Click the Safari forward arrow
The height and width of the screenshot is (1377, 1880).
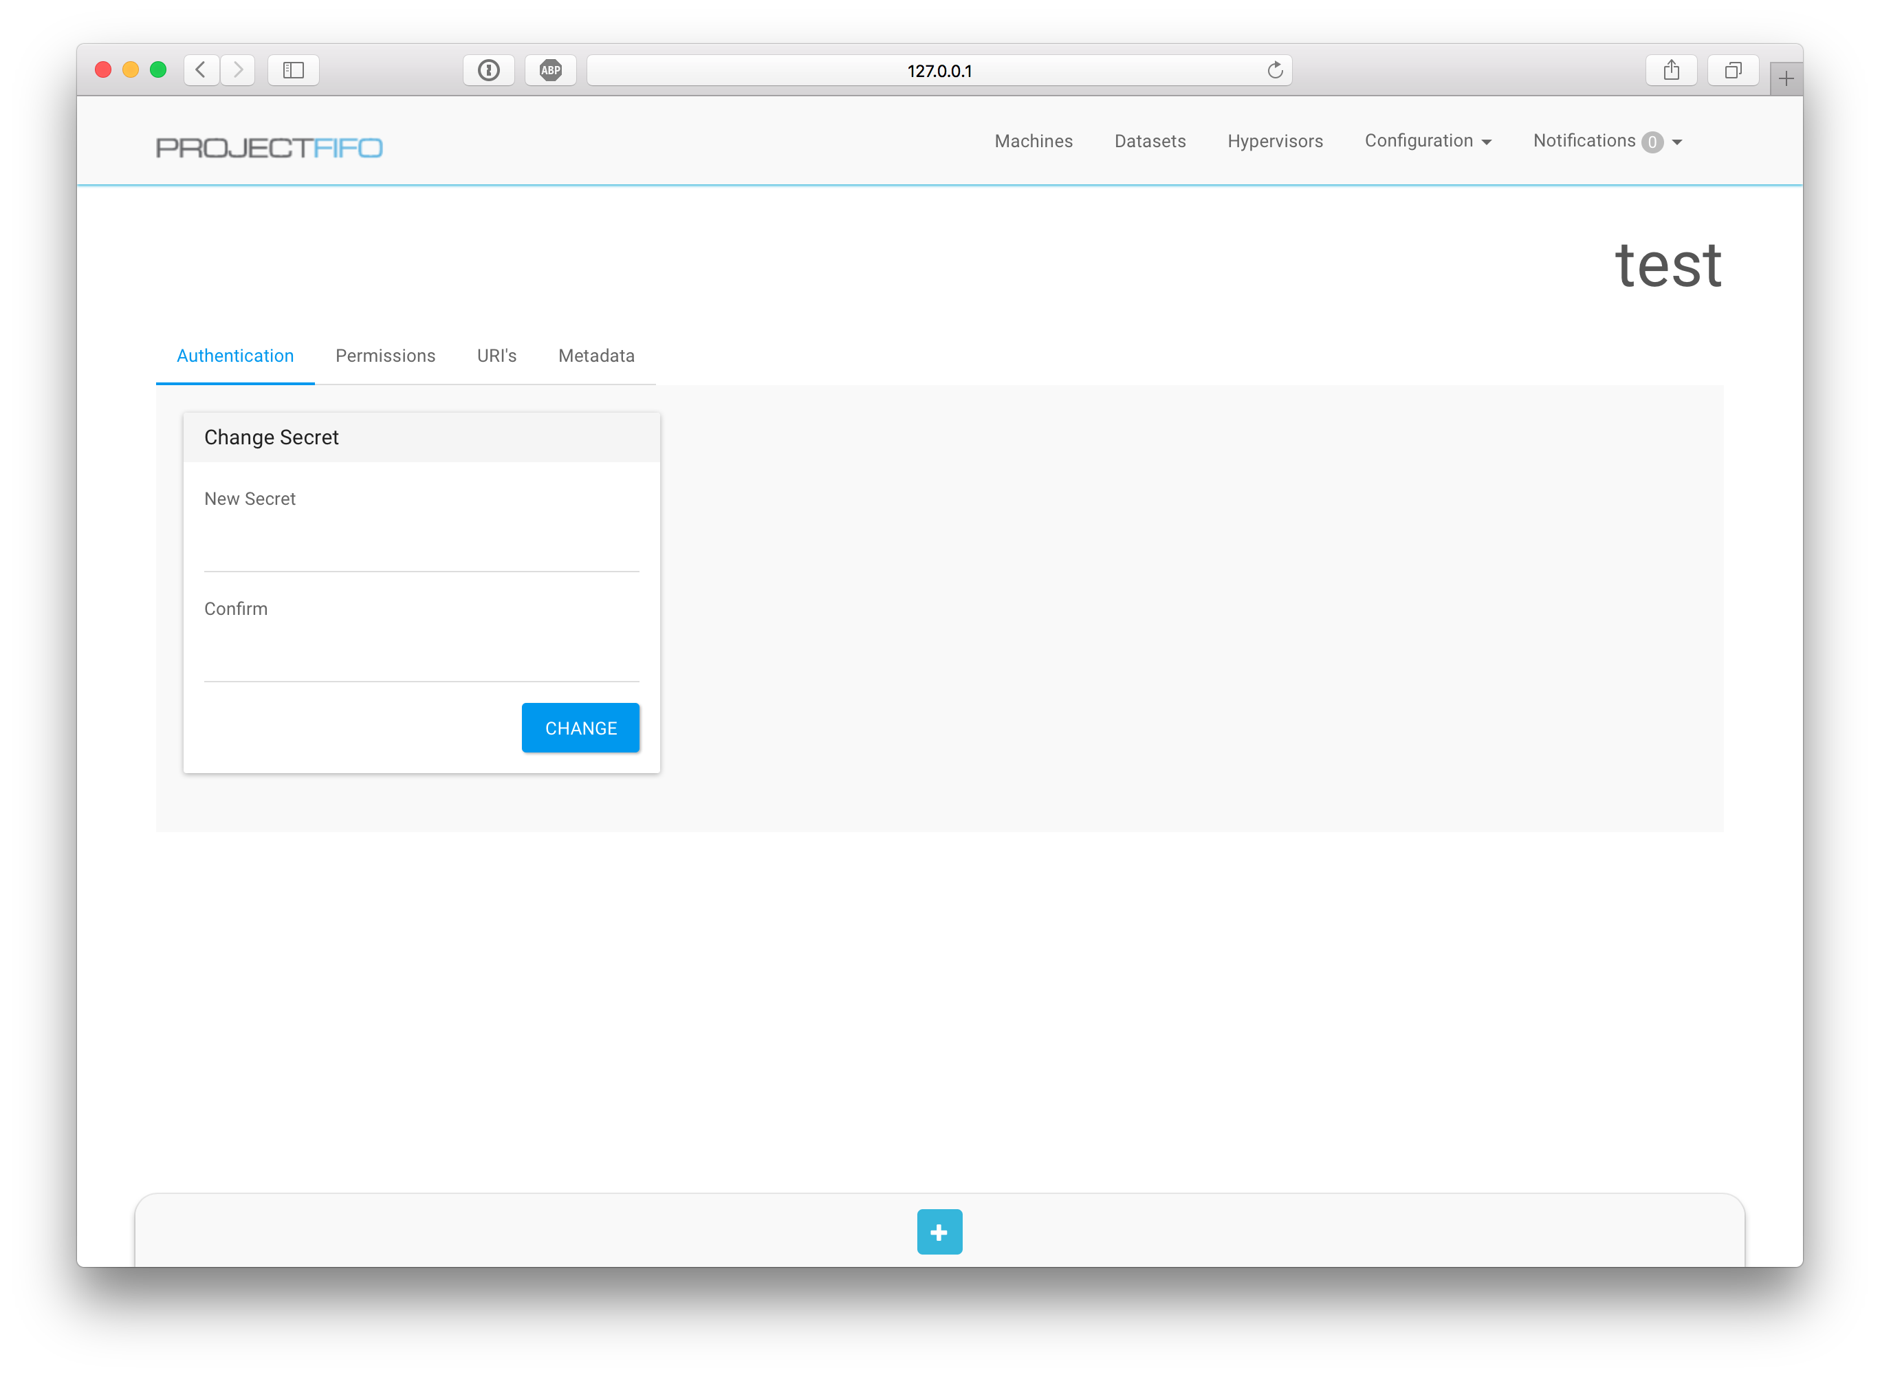pos(239,70)
